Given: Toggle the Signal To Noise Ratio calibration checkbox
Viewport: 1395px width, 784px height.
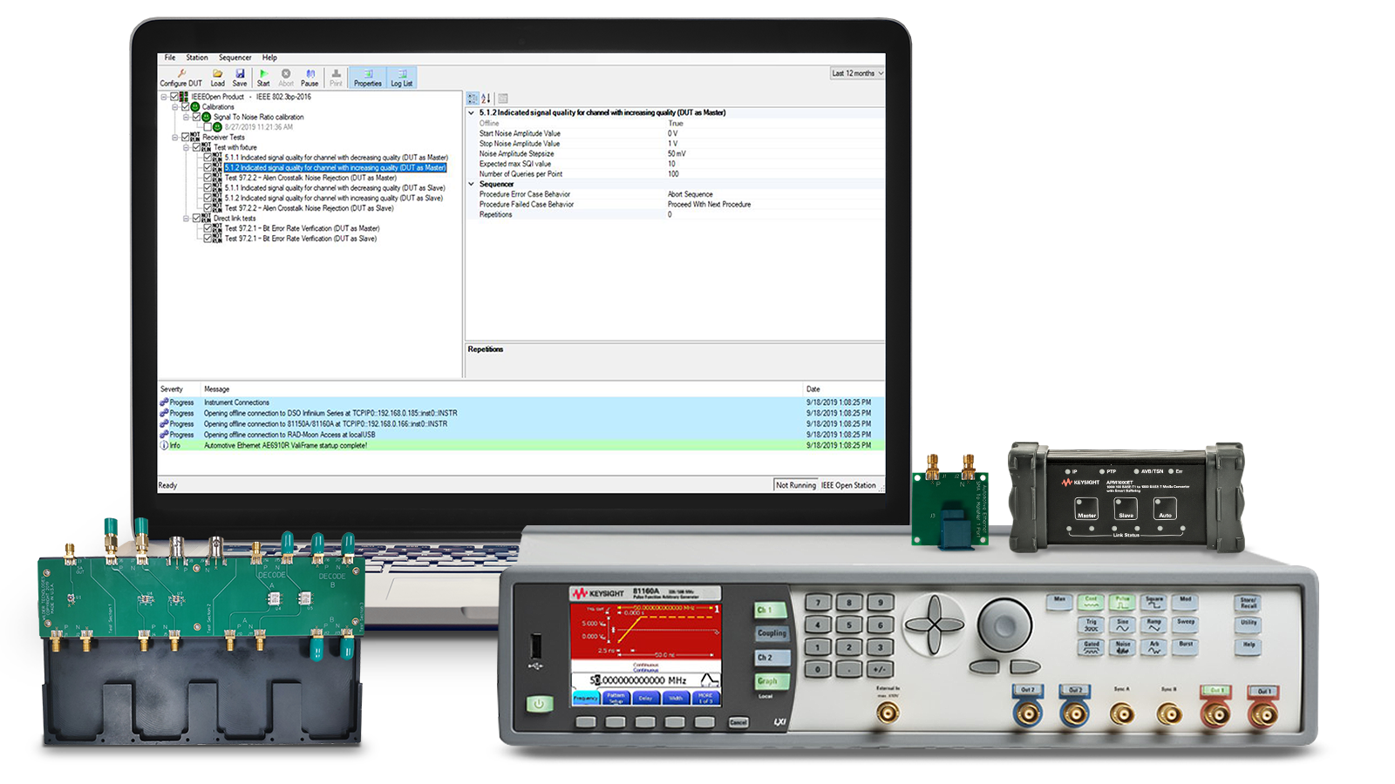Looking at the screenshot, I should pos(196,117).
